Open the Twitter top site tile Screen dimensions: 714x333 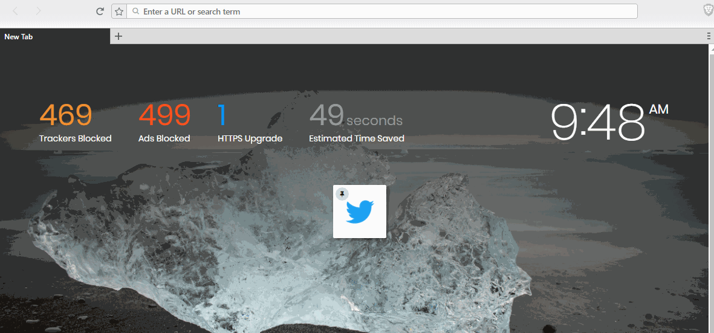pyautogui.click(x=360, y=212)
